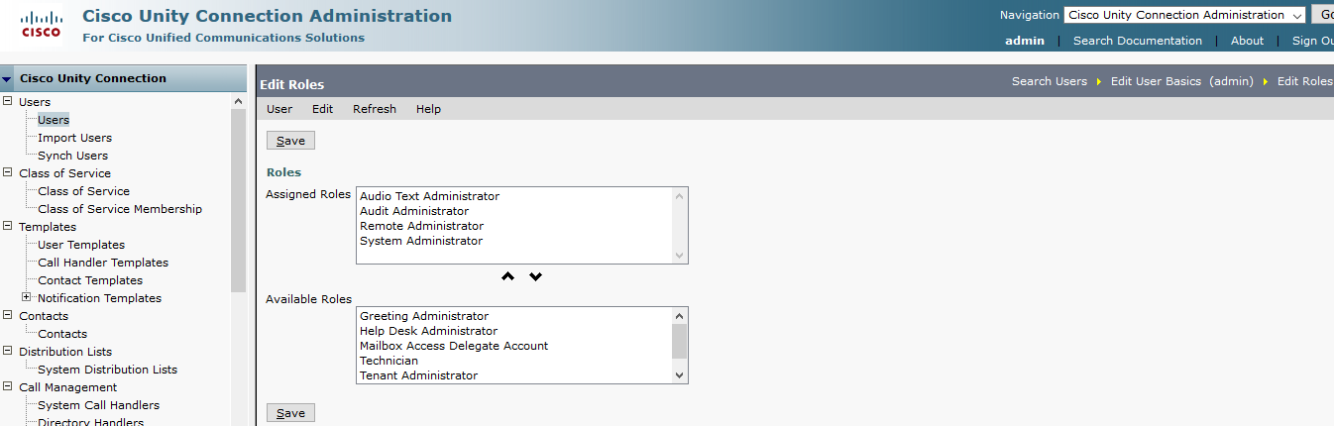1334x426 pixels.
Task: Expand the Notification Templates node
Action: 27,297
